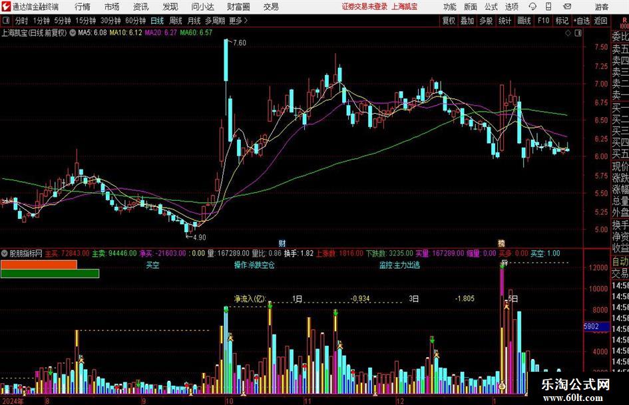Click the MA60: 6.57 indicator label
The height and width of the screenshot is (405, 629).
(x=196, y=33)
